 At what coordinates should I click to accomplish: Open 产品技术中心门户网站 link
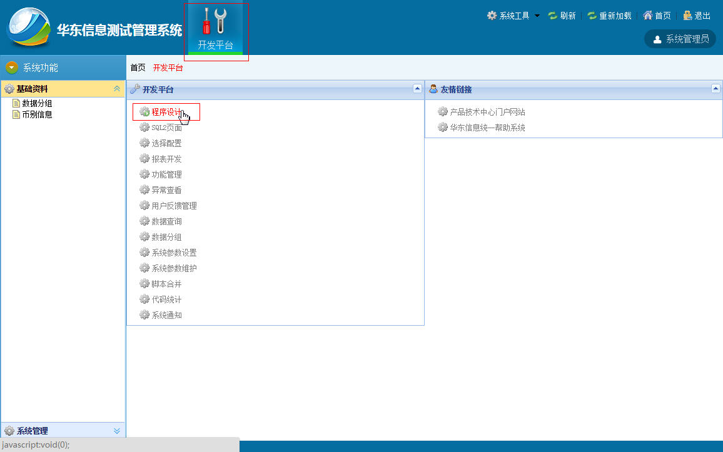487,112
